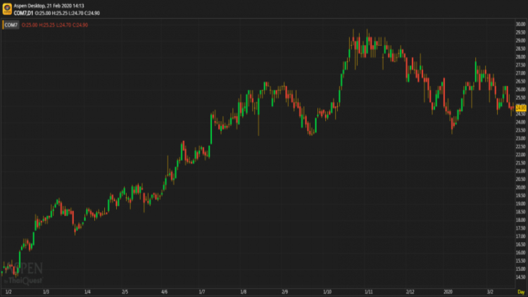Click the 20.00 price level on the axis

tap(520, 188)
